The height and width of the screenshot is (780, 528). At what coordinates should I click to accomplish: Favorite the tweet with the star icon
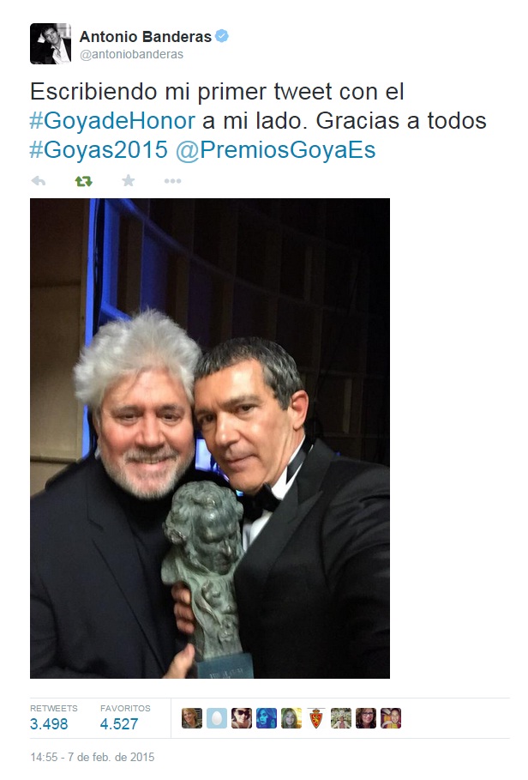129,180
